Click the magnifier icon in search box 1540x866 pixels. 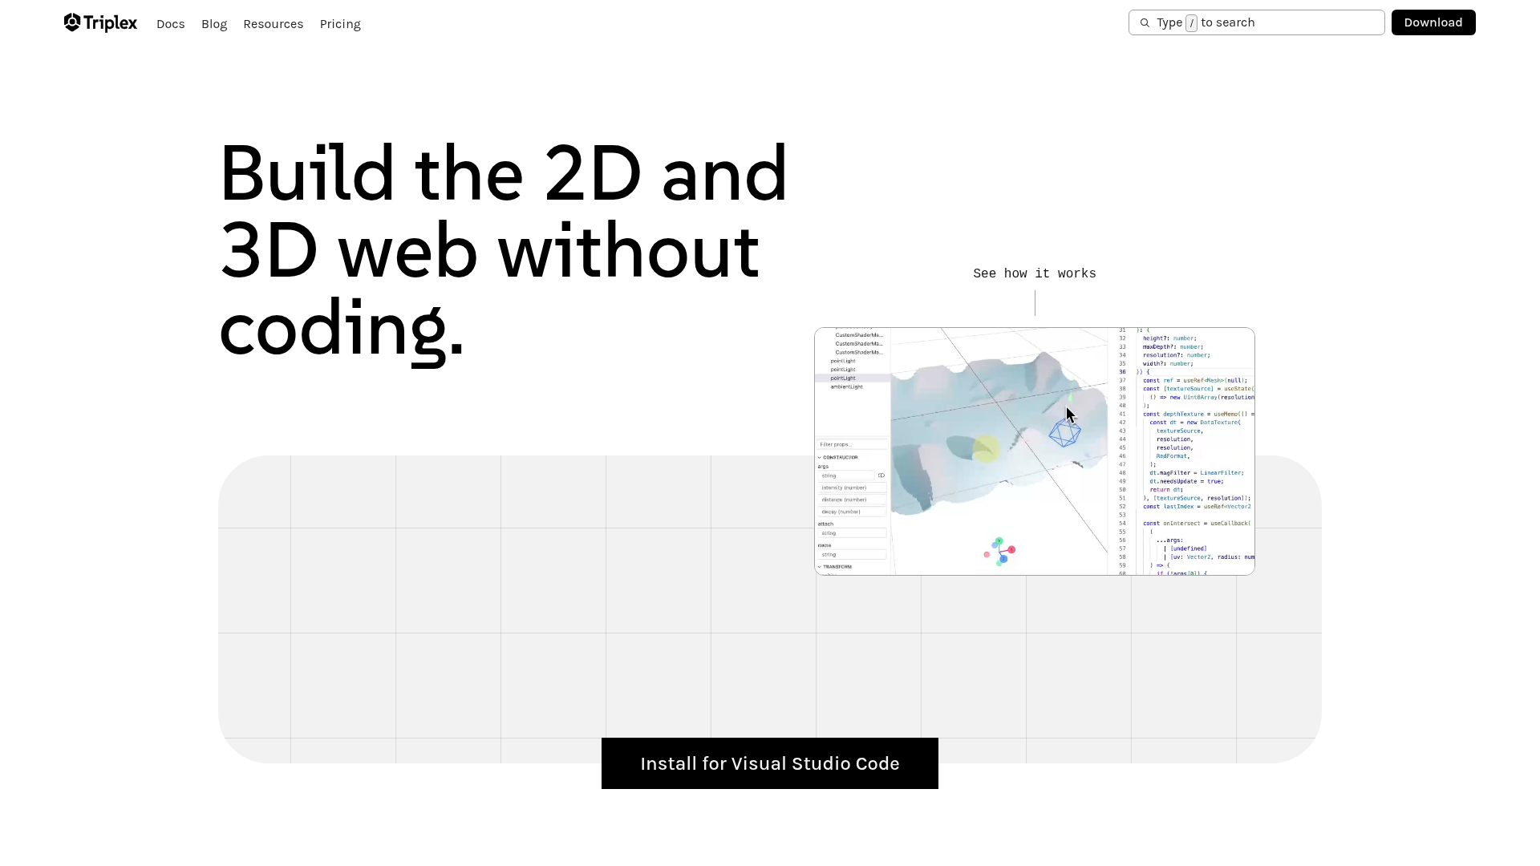(1145, 23)
